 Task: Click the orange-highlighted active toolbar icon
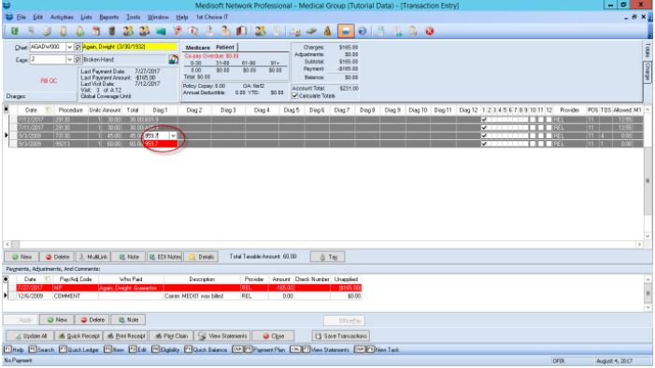coord(346,32)
